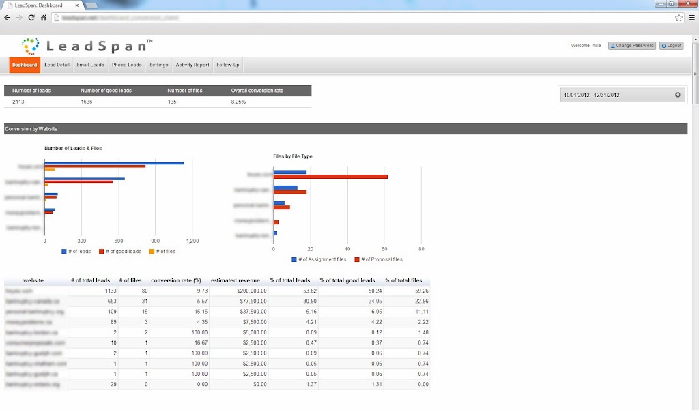Viewport: 699px width, 410px height.
Task: Click the '1133' total leads cell
Action: [x=94, y=291]
